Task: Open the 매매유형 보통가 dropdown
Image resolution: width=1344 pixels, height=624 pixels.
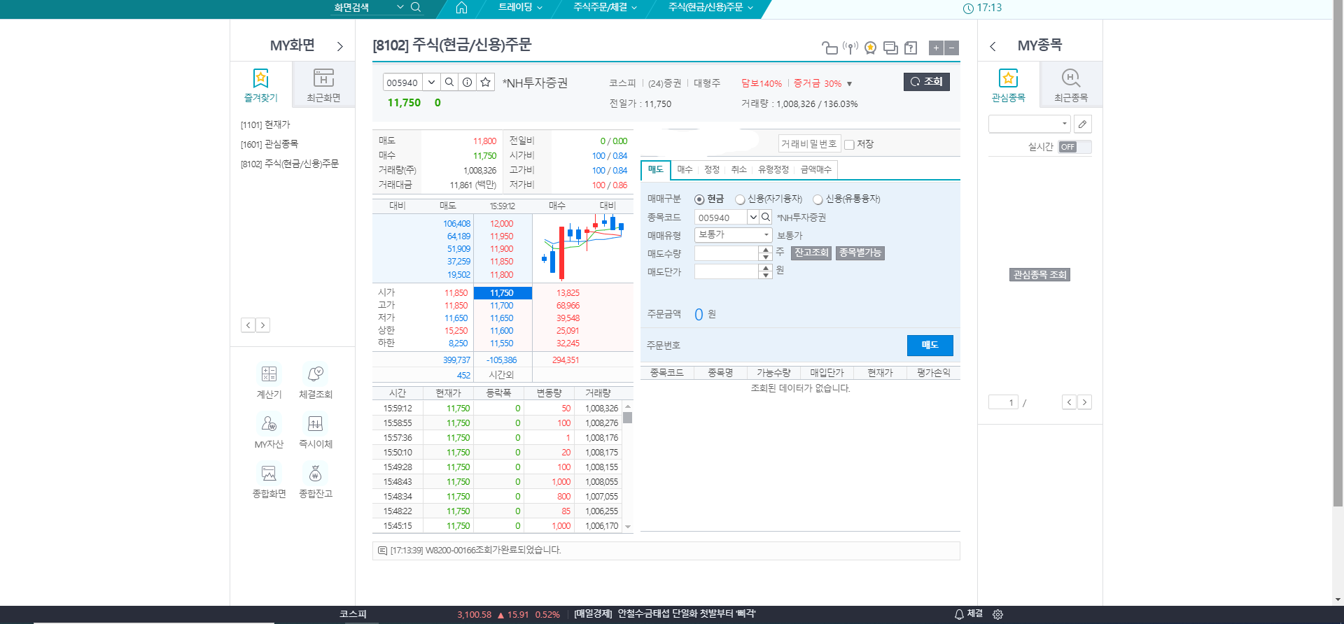Action: coord(733,235)
